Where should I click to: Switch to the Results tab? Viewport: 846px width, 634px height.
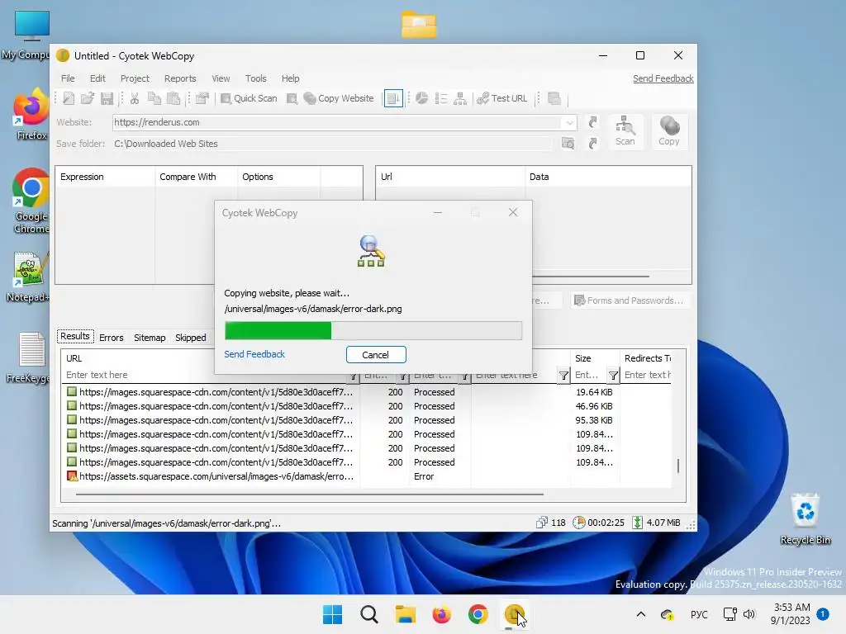75,337
